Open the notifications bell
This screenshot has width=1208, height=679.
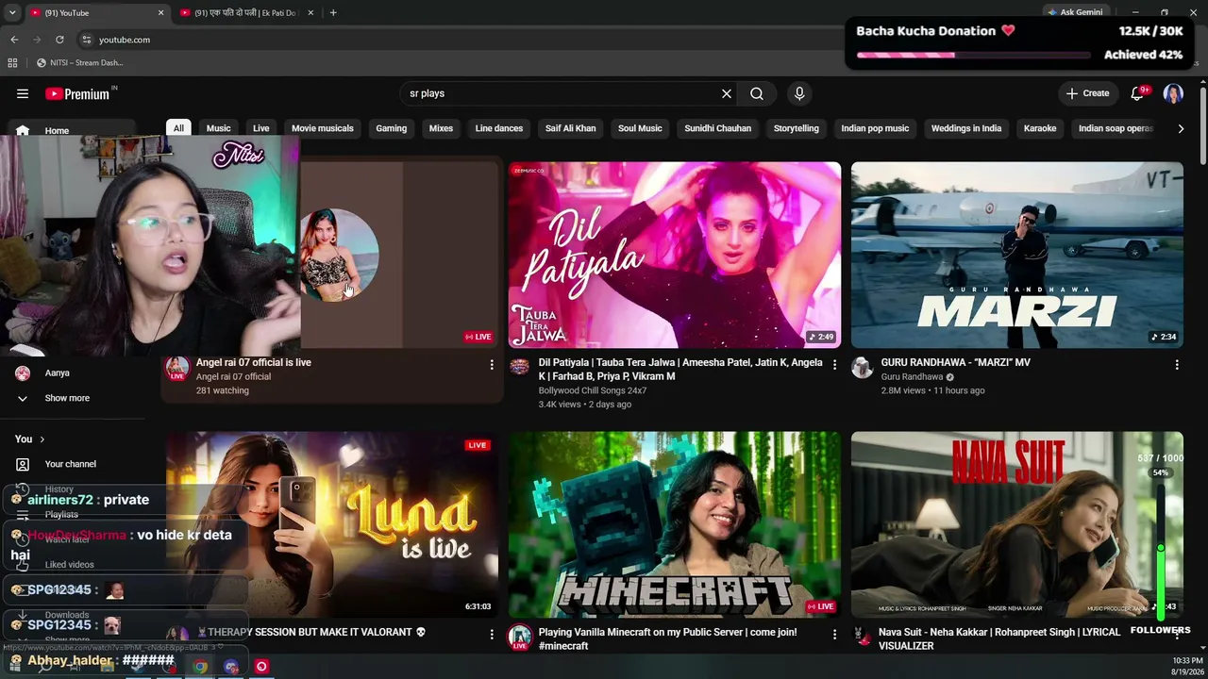tap(1137, 93)
